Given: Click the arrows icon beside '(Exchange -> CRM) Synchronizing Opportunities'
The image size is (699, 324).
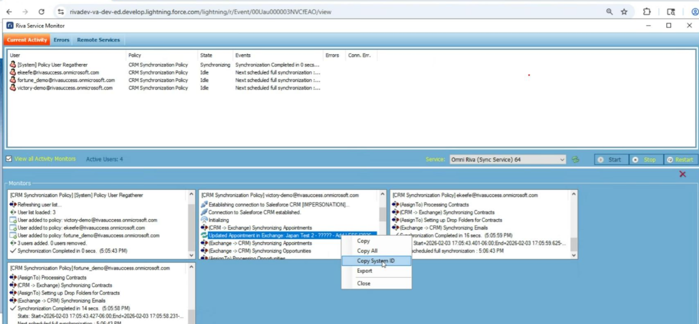Looking at the screenshot, I should [x=204, y=251].
